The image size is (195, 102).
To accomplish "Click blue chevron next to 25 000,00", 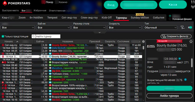I will point(180,59).
